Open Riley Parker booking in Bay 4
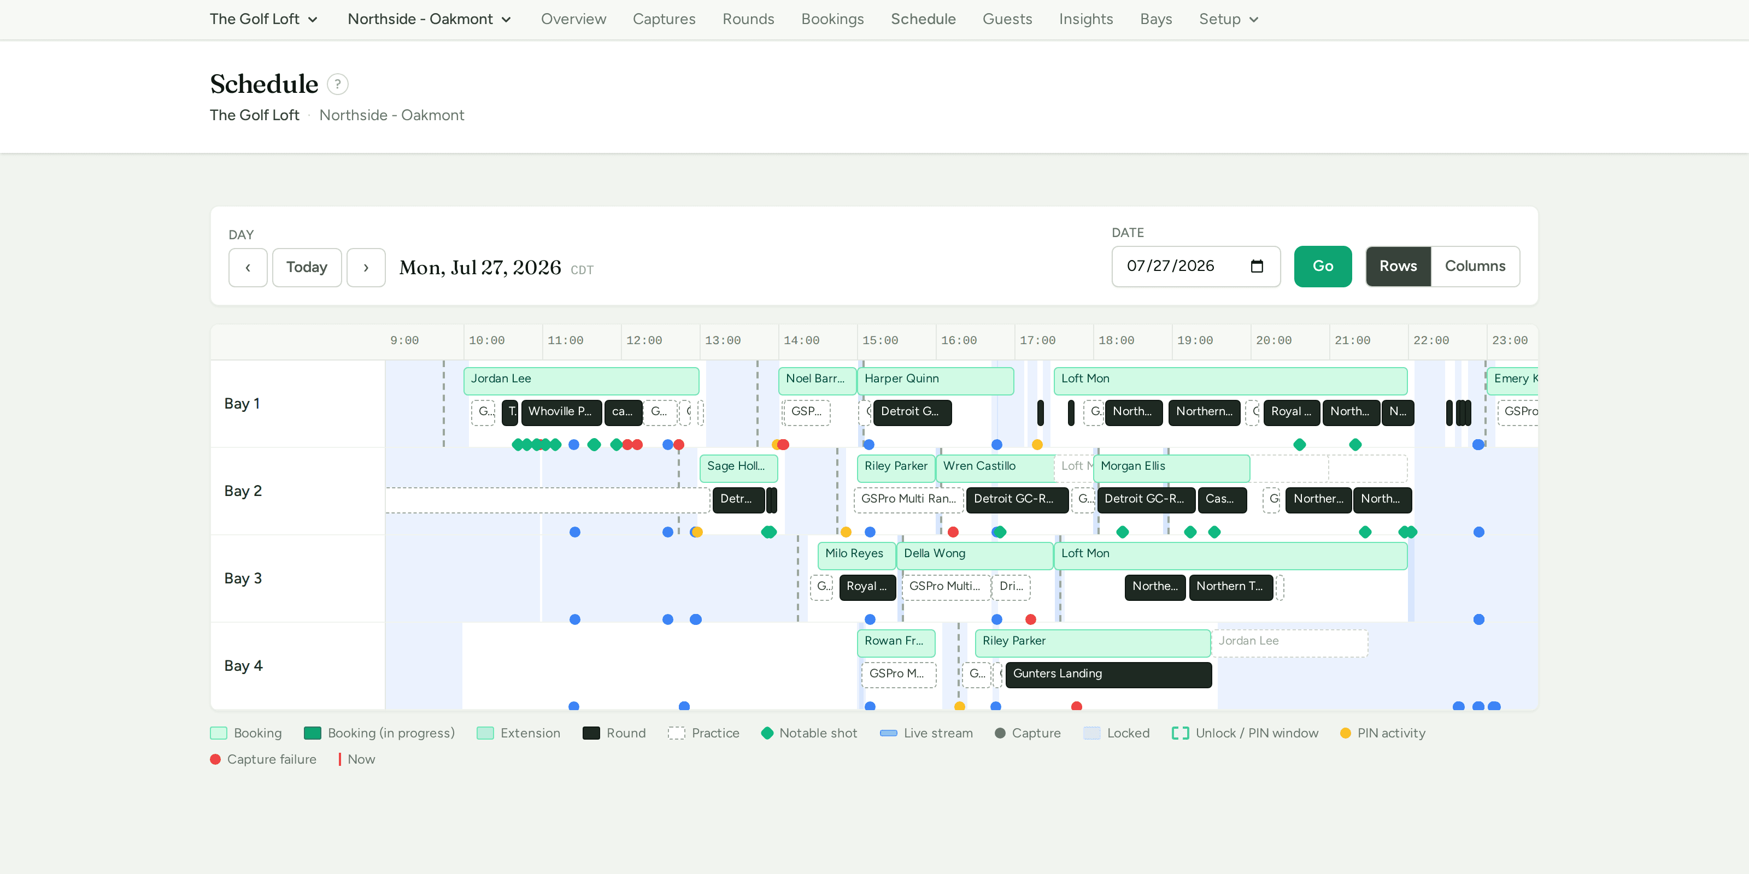This screenshot has height=874, width=1749. [1093, 643]
